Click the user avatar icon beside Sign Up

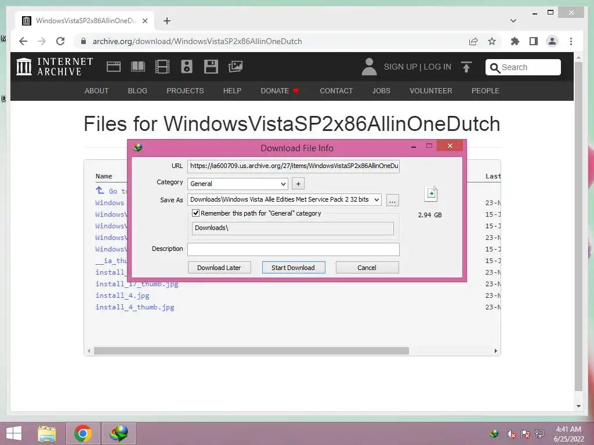coord(369,67)
